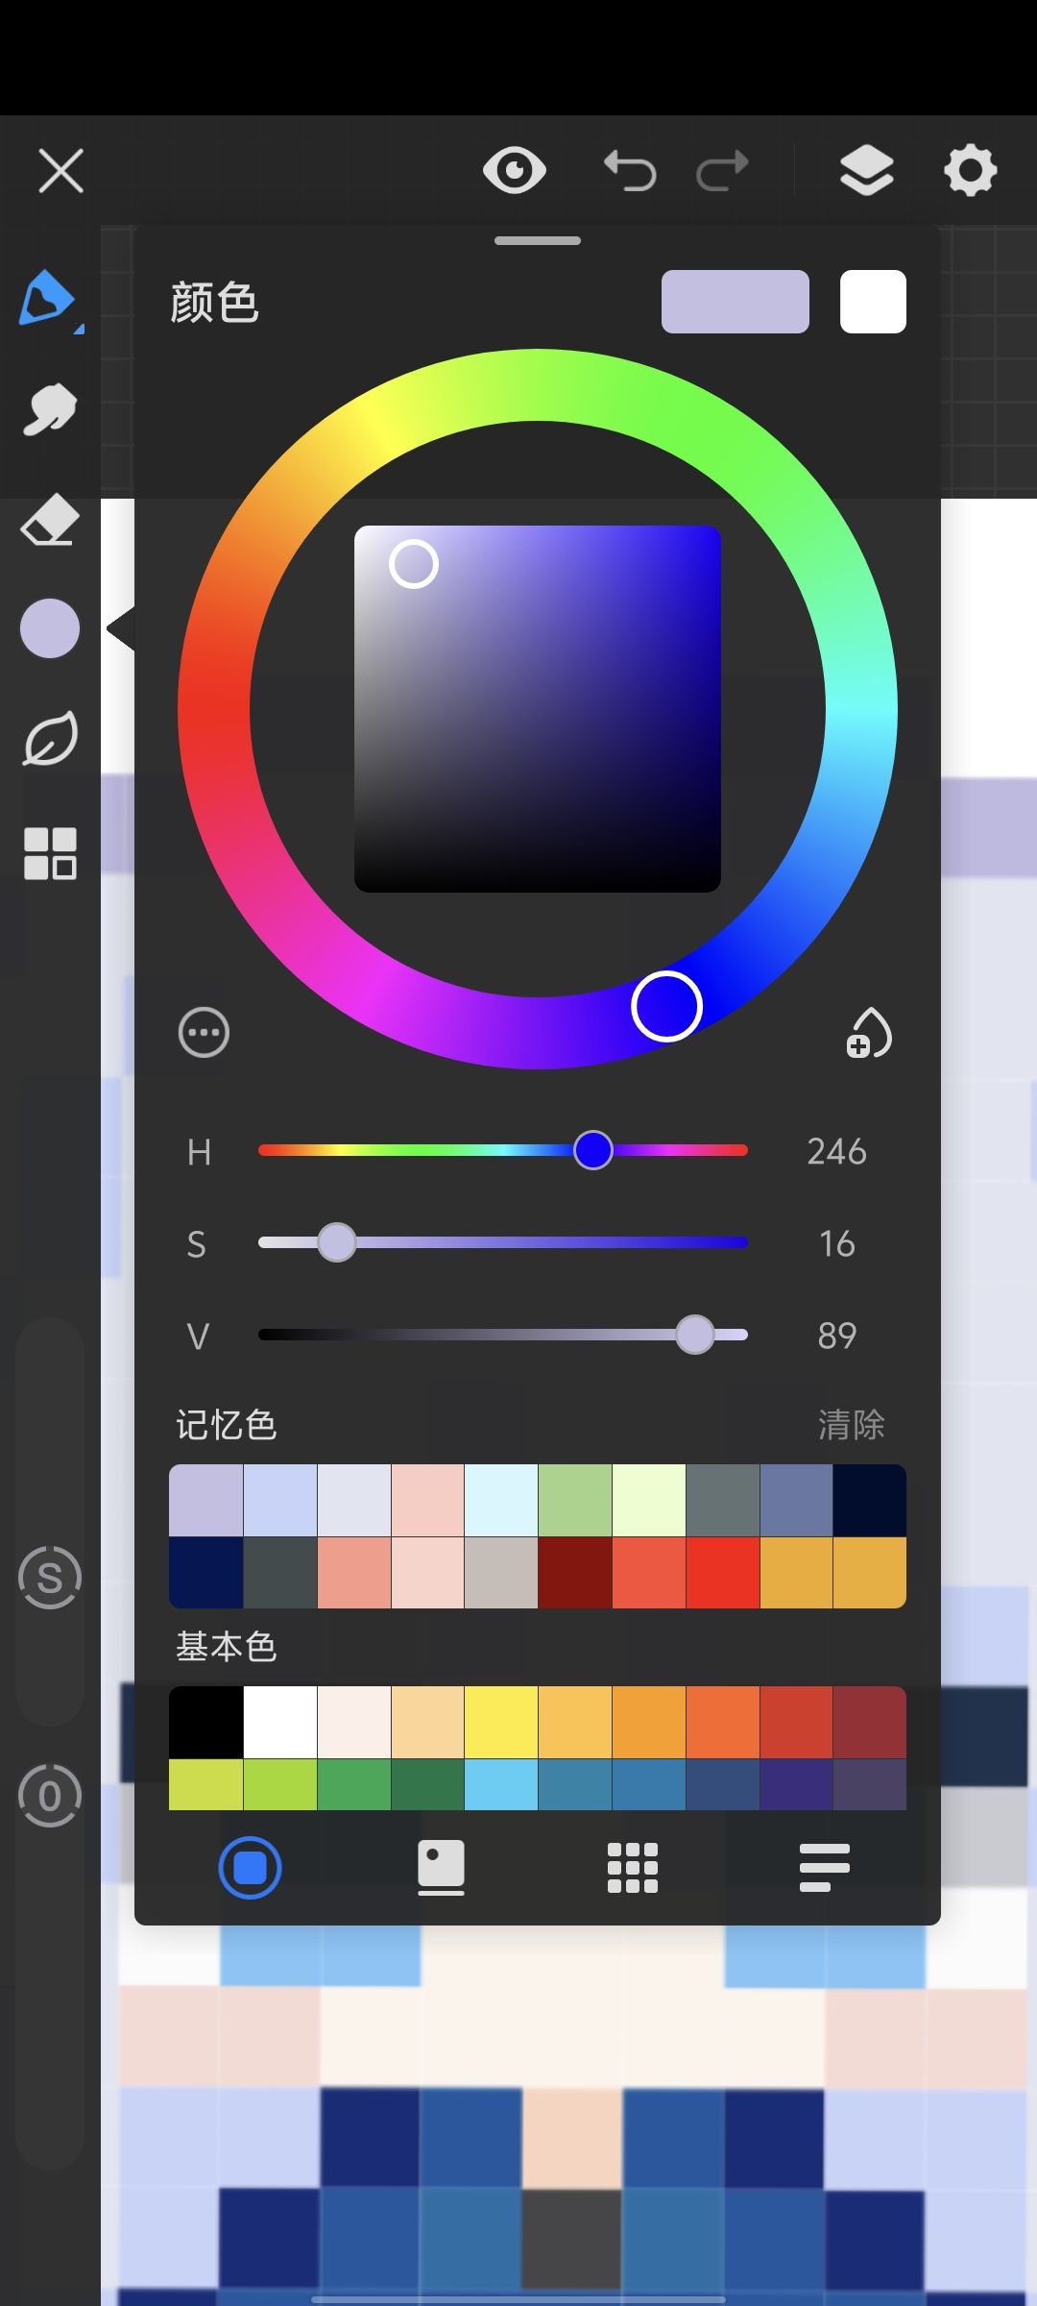This screenshot has height=2306, width=1037.
Task: Click the value brightness slider handle
Action: [x=695, y=1335]
